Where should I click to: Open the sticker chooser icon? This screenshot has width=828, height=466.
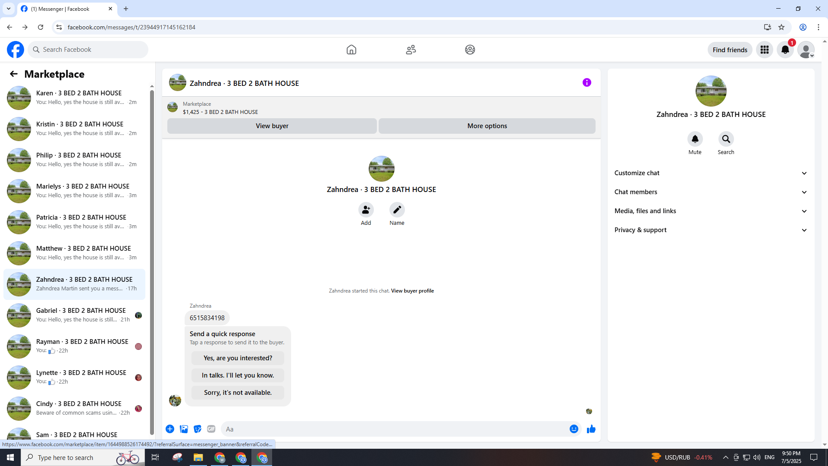[198, 429]
